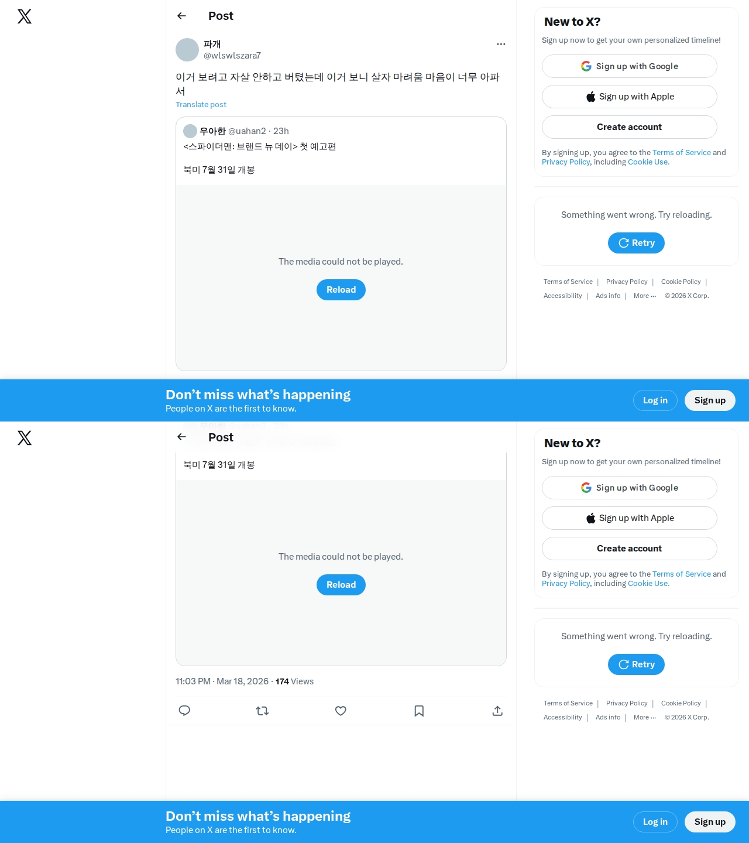749x843 pixels.
Task: Like the post with heart icon
Action: tap(341, 711)
